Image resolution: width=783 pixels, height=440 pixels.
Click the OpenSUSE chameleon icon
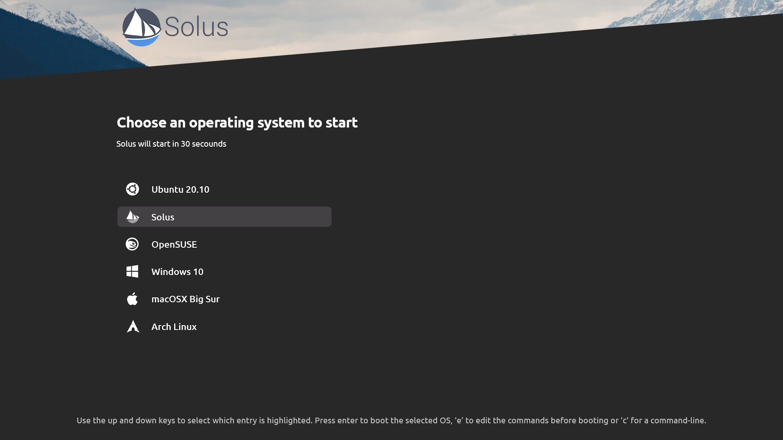[132, 244]
